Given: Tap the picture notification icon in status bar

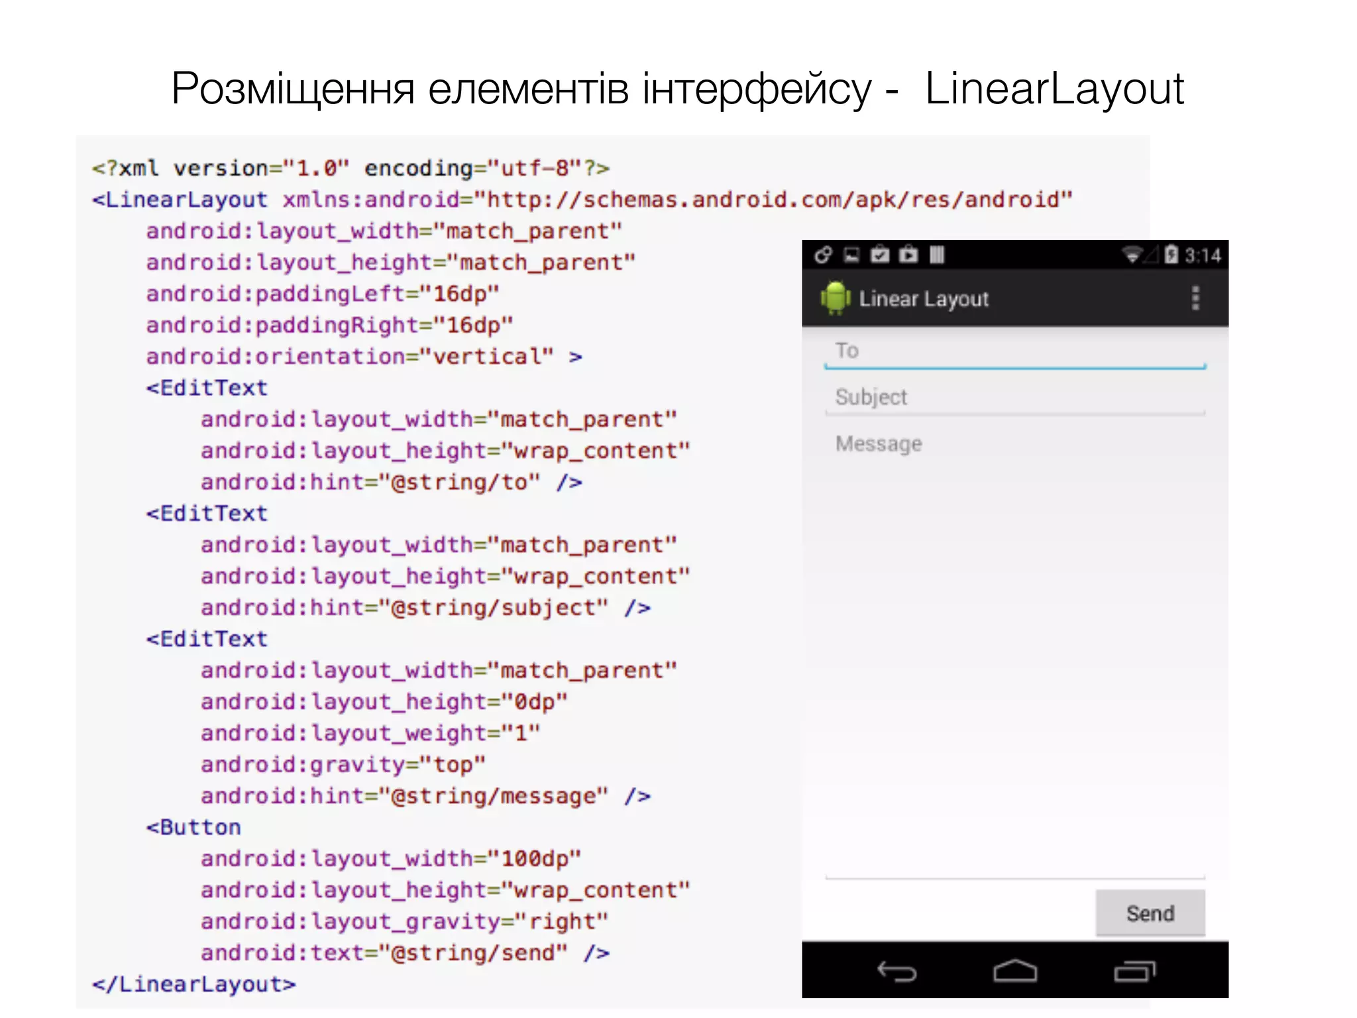Looking at the screenshot, I should 851,255.
